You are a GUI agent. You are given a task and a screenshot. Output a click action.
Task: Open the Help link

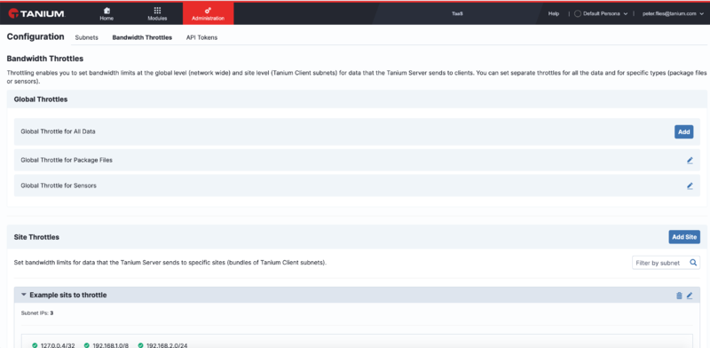point(554,13)
